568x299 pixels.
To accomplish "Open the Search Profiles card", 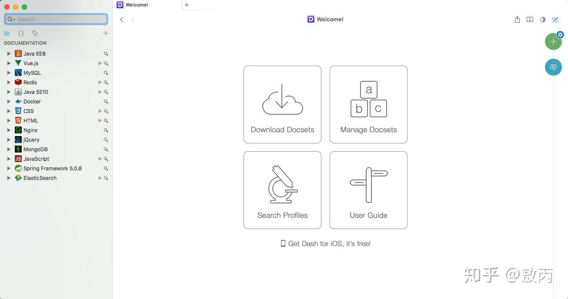I will pos(282,190).
